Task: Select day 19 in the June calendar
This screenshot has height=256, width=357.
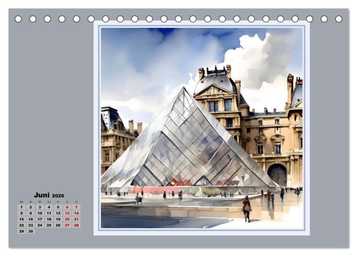Action: [58, 219]
